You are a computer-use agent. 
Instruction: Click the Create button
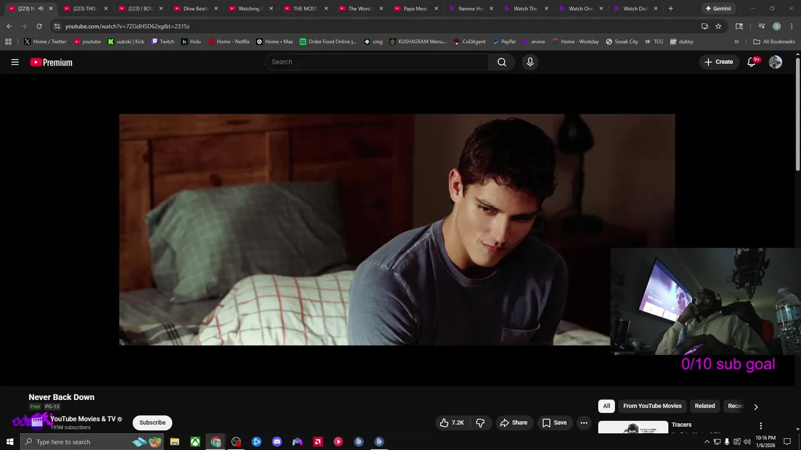click(718, 62)
